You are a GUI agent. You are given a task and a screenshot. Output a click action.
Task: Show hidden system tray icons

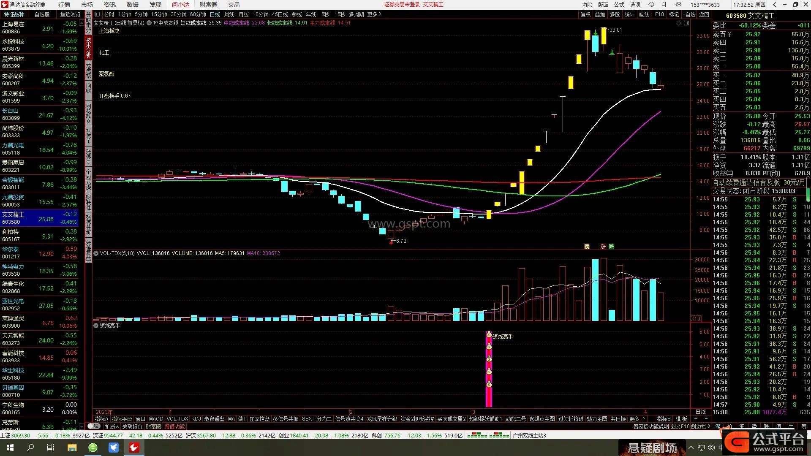click(x=691, y=448)
